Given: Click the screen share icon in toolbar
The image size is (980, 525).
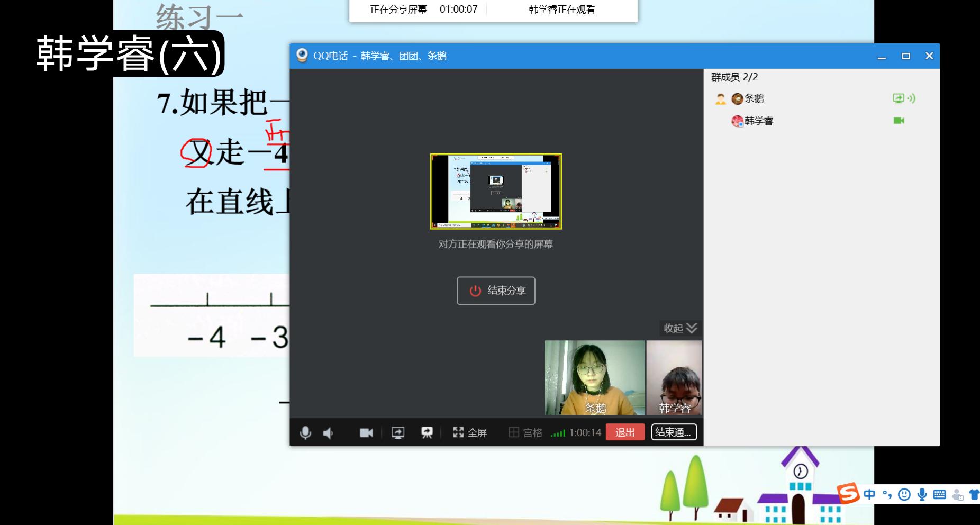Looking at the screenshot, I should tap(398, 433).
